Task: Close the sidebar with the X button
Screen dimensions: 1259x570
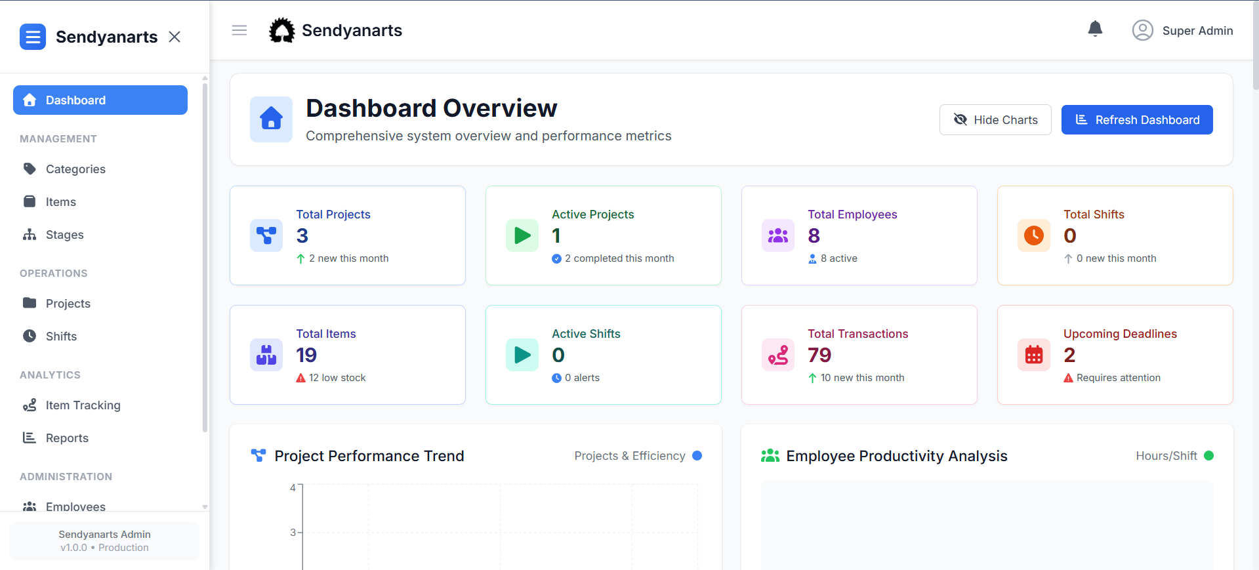Action: point(175,37)
